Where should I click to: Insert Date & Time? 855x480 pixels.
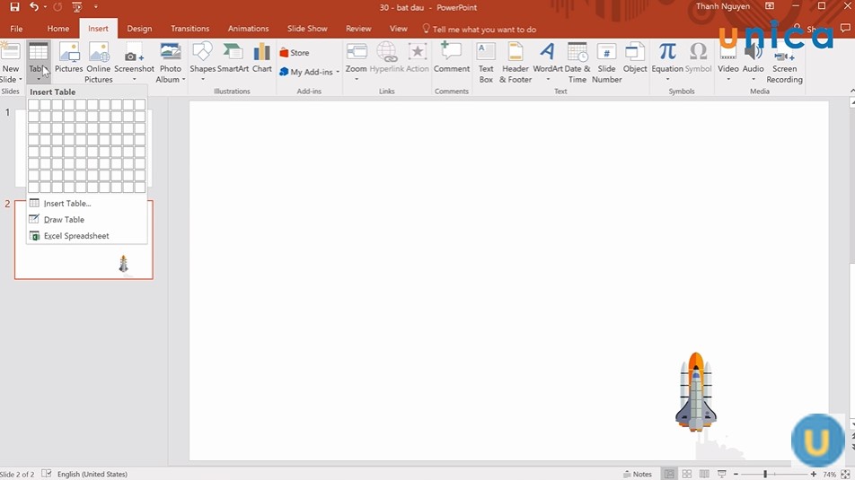577,62
